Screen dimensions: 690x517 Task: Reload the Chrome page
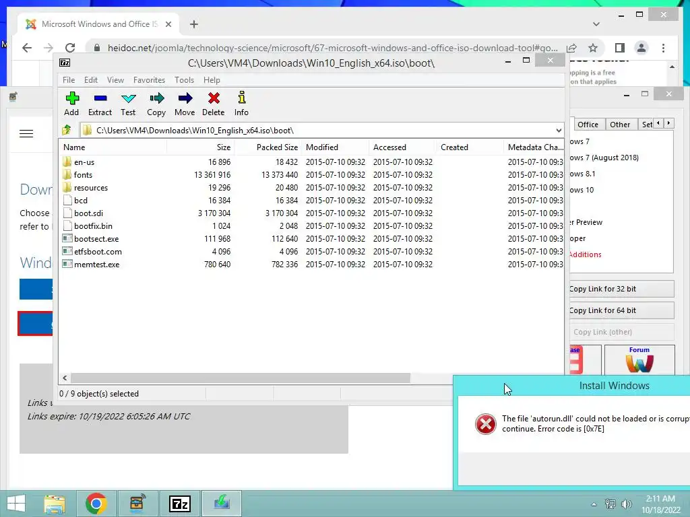click(x=70, y=48)
